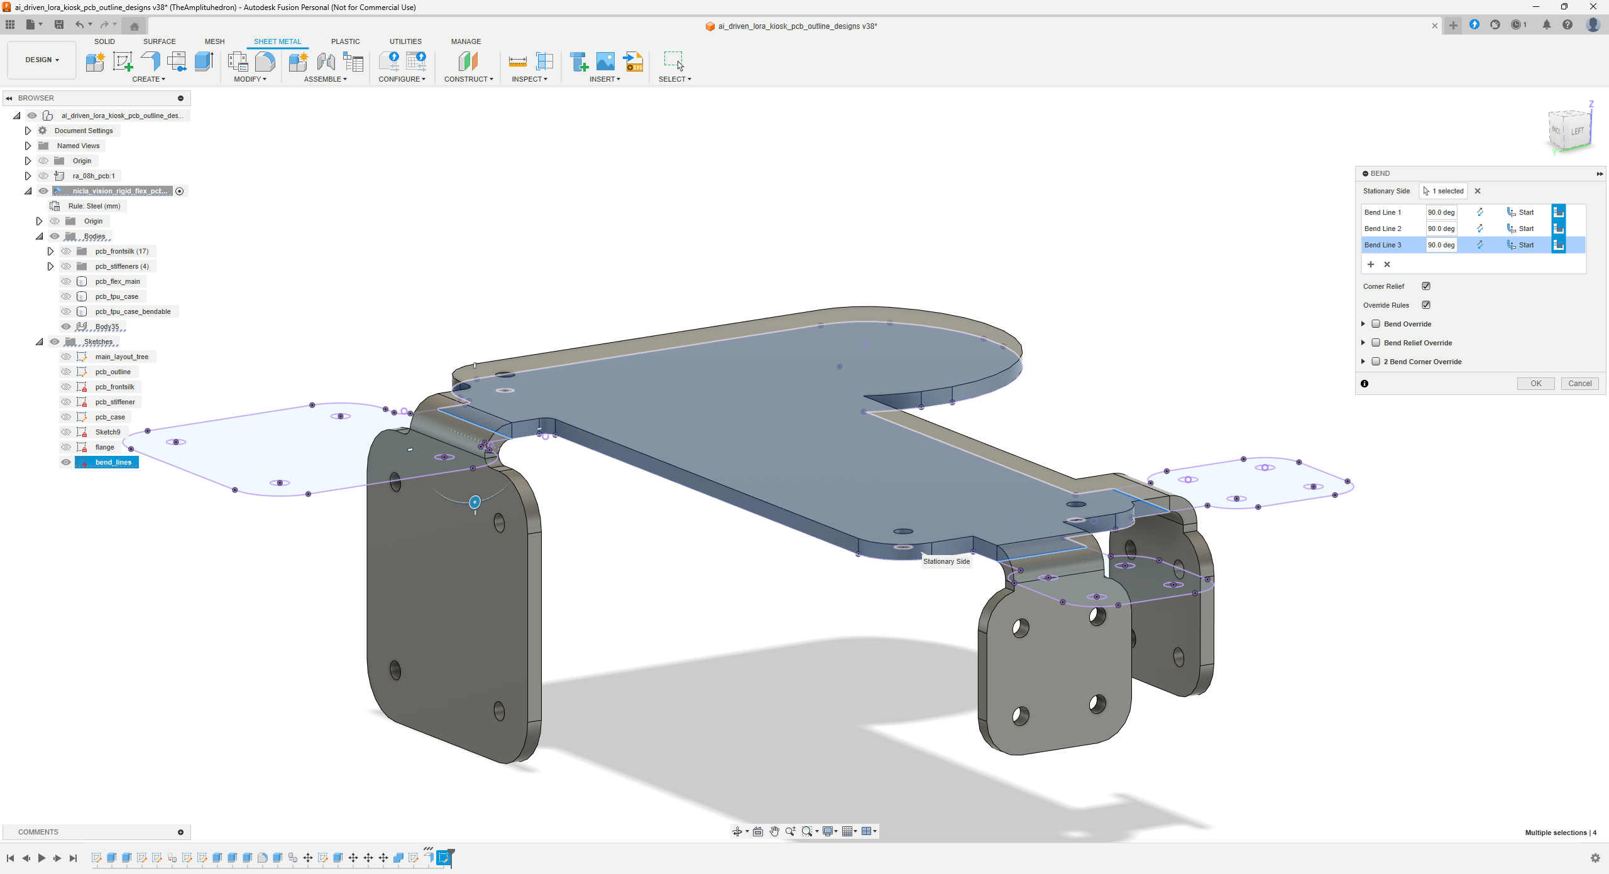
Task: Cancel the Bend dialog
Action: pos(1579,384)
